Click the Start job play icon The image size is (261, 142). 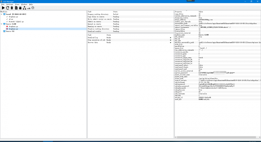[3, 8]
